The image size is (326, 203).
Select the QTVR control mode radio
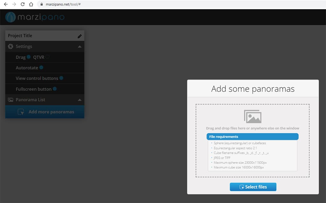click(47, 57)
